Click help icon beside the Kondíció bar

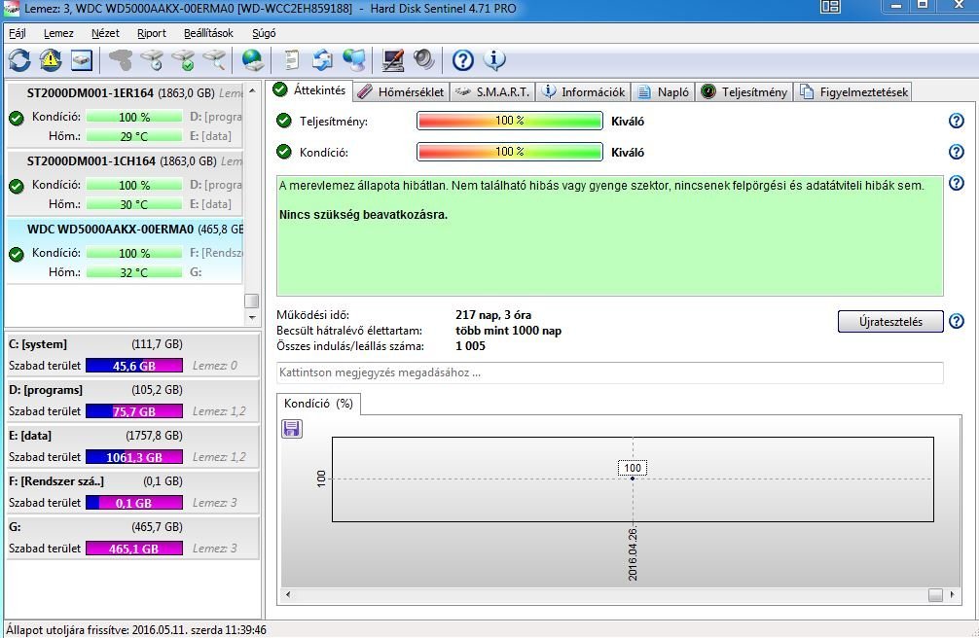coord(956,152)
